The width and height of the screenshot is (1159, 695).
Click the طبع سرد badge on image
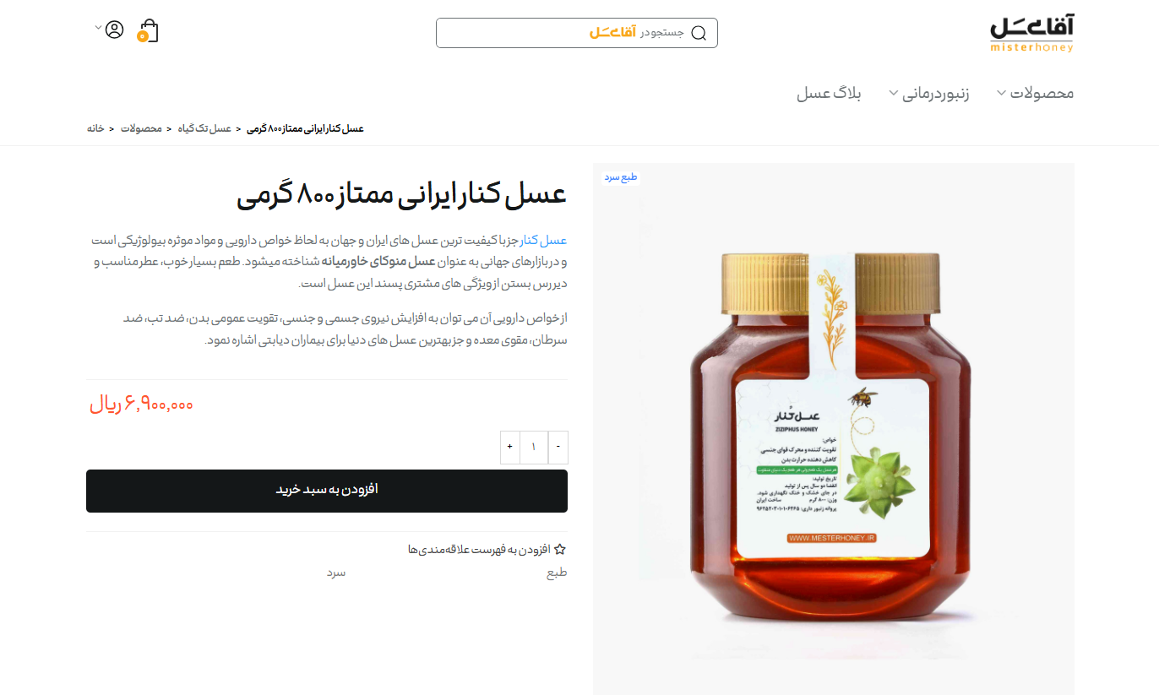click(620, 177)
